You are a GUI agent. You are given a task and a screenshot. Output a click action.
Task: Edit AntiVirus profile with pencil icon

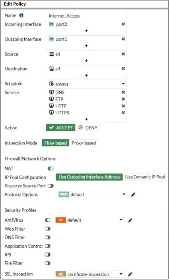(x=130, y=221)
